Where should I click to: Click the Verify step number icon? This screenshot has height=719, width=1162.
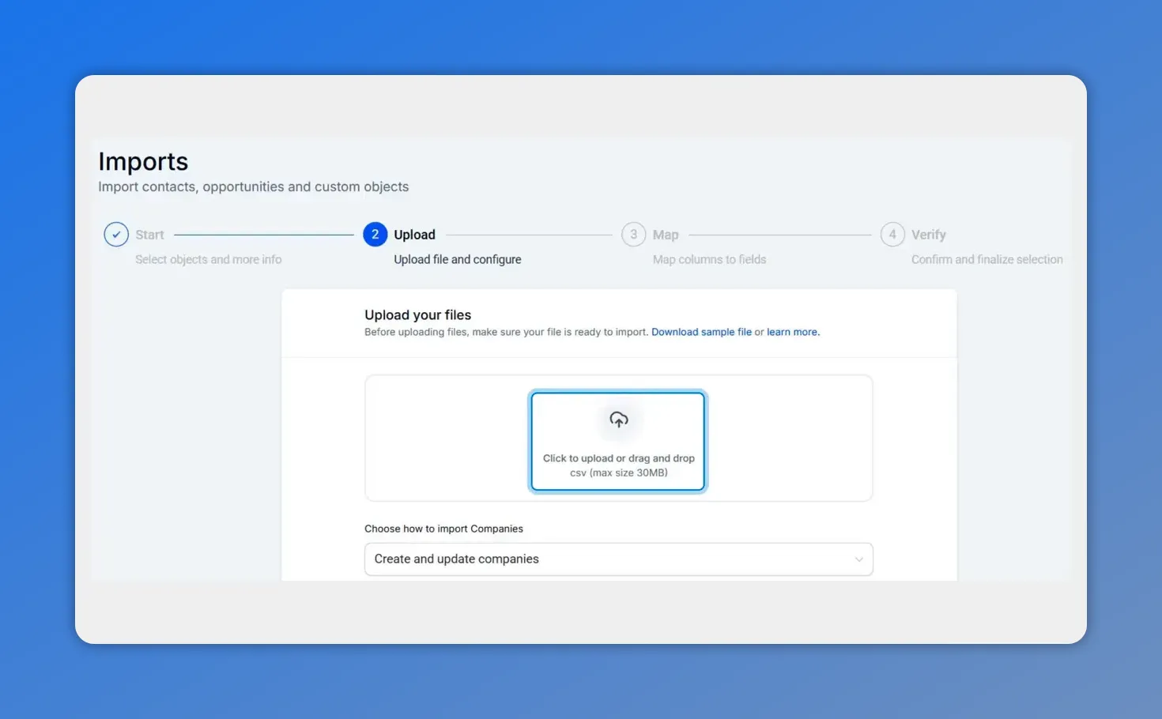click(x=892, y=234)
